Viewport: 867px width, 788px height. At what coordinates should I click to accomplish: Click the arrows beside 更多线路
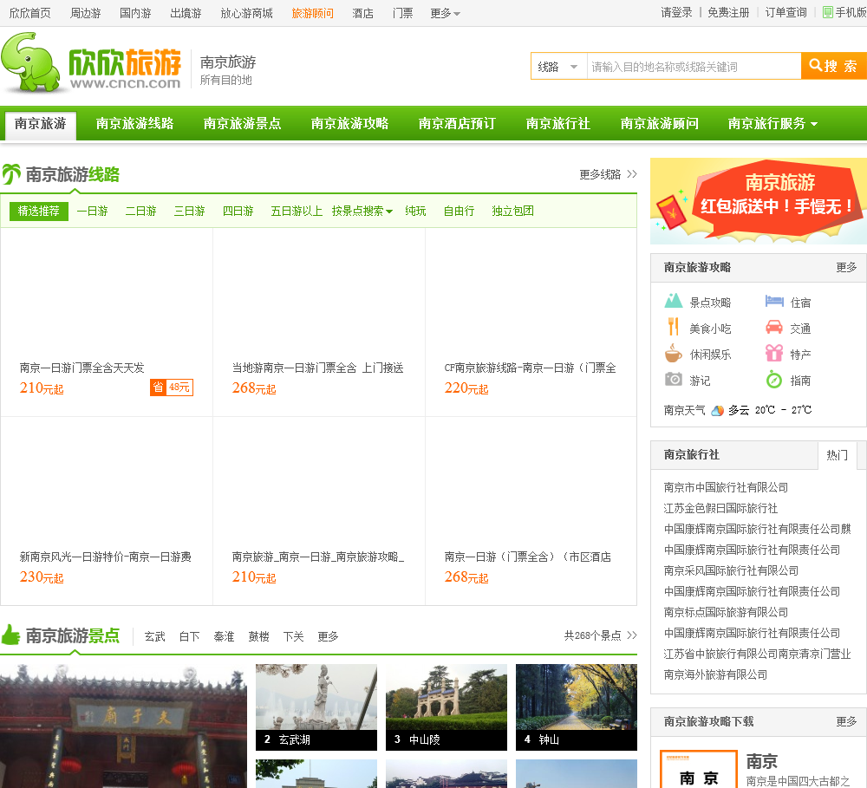click(x=632, y=174)
